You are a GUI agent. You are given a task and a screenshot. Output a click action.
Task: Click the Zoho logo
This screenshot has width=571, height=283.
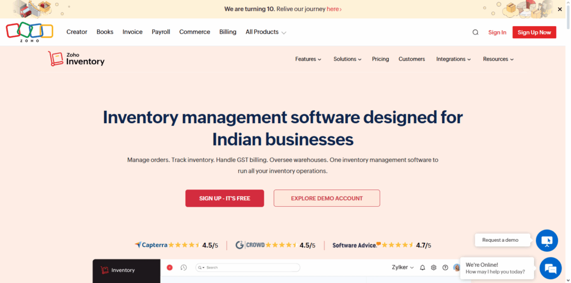tap(30, 32)
